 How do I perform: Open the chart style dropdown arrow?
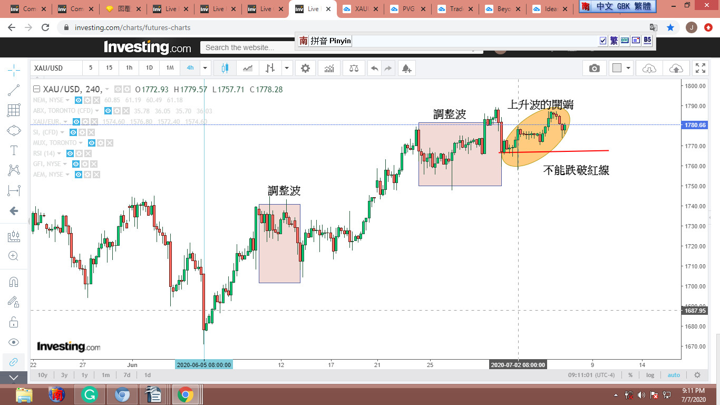tap(287, 68)
